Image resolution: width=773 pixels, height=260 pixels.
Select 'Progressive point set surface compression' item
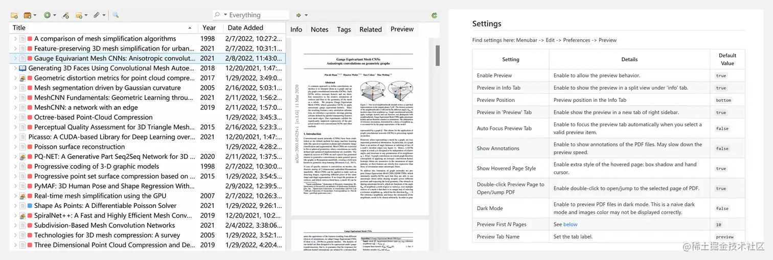[115, 176]
